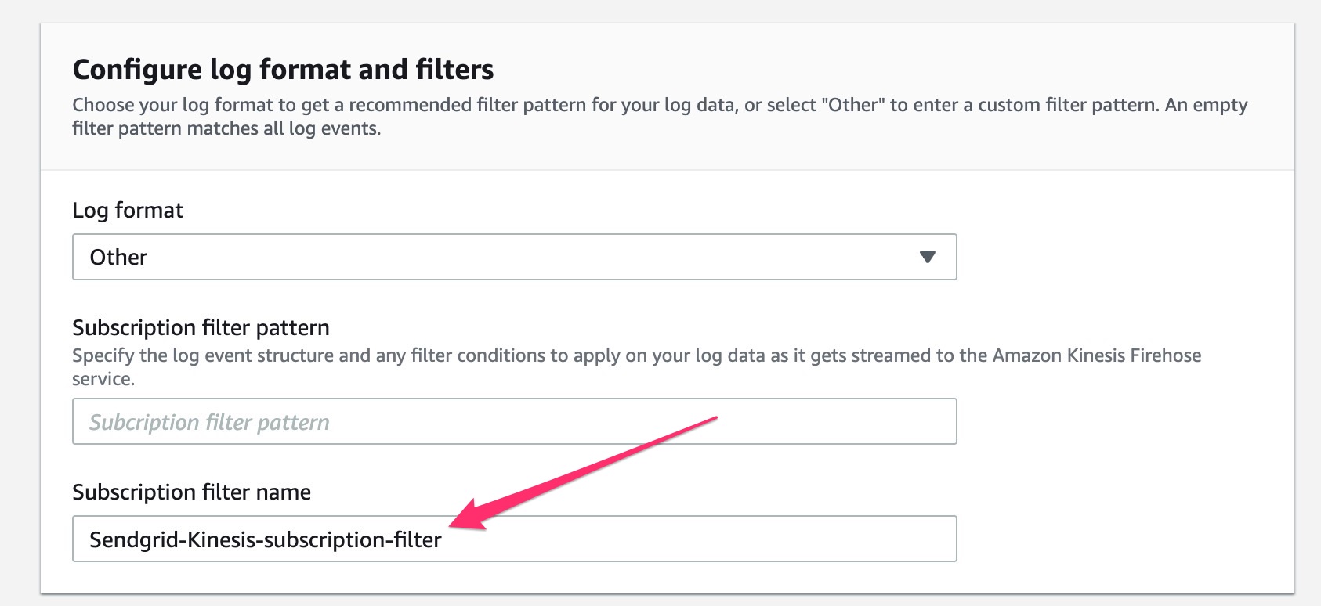
Task: Click the Subscription filter name field
Action: pyautogui.click(x=513, y=539)
